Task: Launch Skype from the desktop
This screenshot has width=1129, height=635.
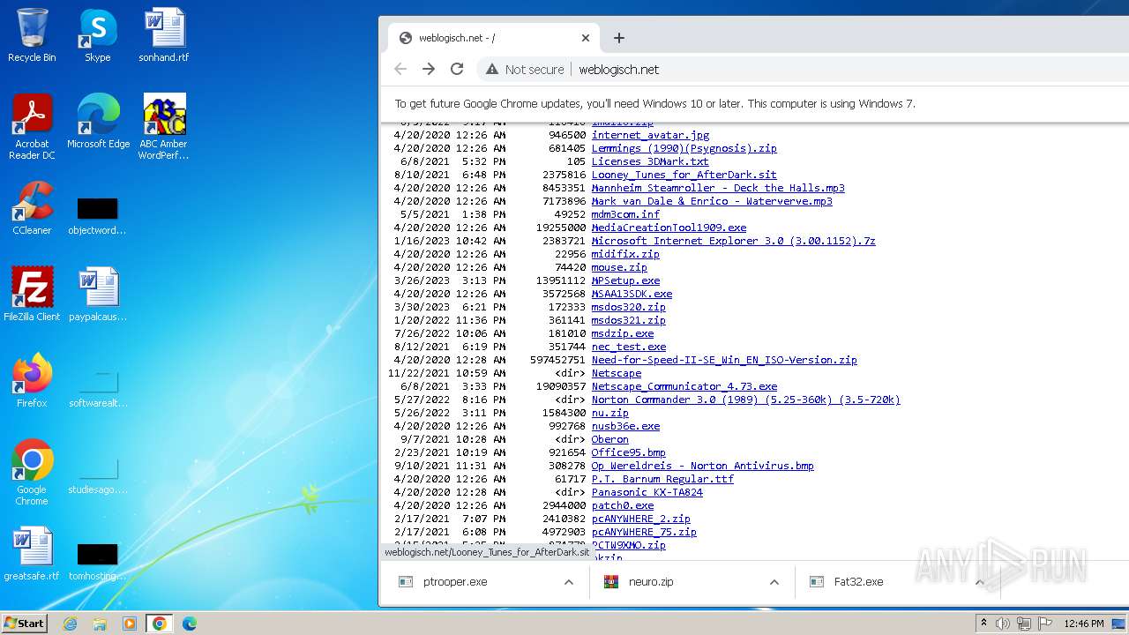Action: pyautogui.click(x=97, y=35)
